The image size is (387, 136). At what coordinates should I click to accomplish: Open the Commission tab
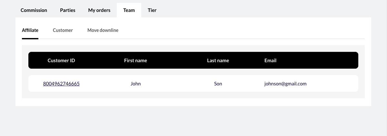[x=34, y=10]
